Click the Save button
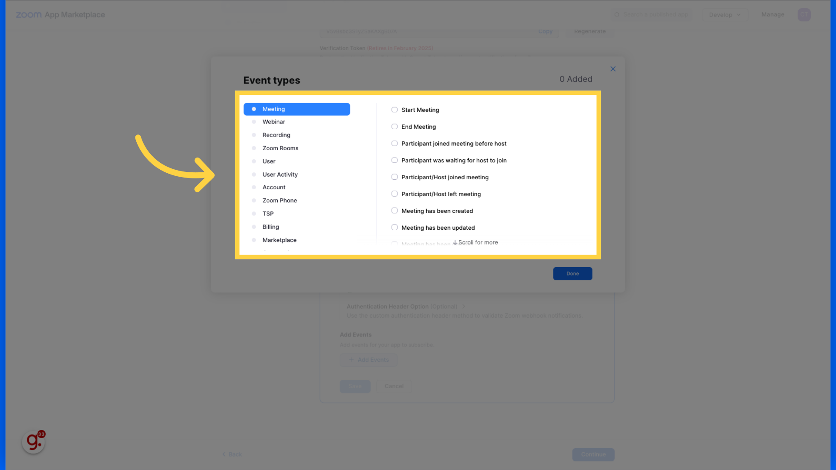 pos(355,386)
